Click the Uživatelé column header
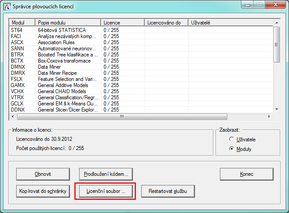This screenshot has height=213, width=289. tap(230, 23)
